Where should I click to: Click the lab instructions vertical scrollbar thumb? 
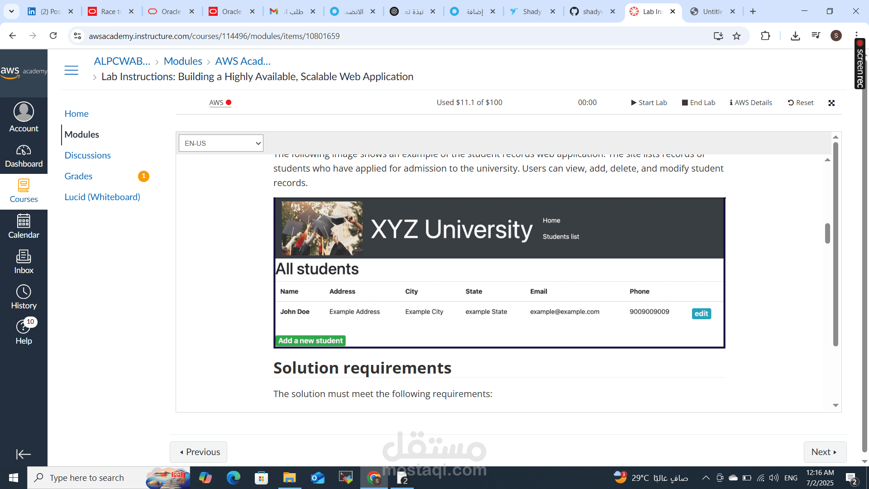coord(836,244)
